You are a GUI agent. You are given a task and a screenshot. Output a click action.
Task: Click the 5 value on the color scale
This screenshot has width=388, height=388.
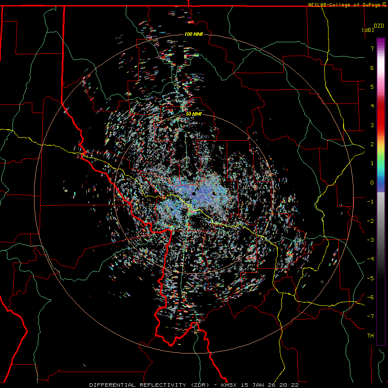[x=372, y=87]
